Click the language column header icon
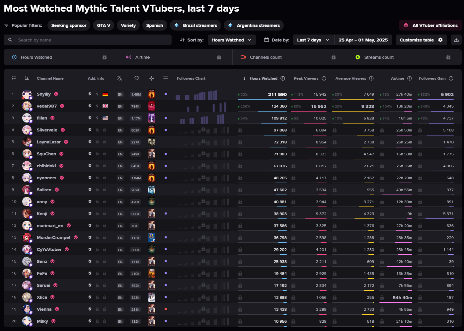 click(119, 78)
